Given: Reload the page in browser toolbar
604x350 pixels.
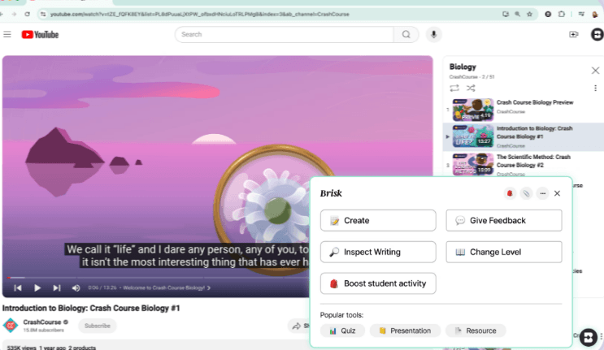Looking at the screenshot, I should click(27, 15).
